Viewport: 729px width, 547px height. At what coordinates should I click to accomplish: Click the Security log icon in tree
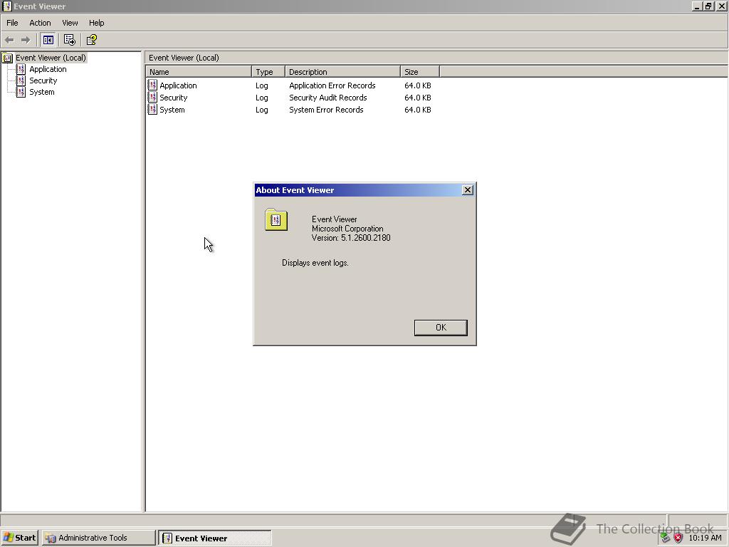21,80
